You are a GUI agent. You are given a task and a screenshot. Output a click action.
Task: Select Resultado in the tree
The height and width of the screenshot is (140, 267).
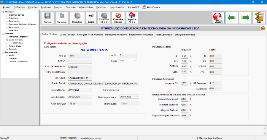[x=13, y=49]
